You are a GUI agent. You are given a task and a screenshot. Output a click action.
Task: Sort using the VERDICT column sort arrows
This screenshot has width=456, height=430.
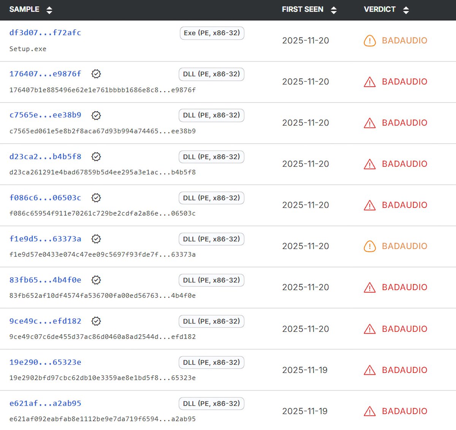click(x=406, y=9)
